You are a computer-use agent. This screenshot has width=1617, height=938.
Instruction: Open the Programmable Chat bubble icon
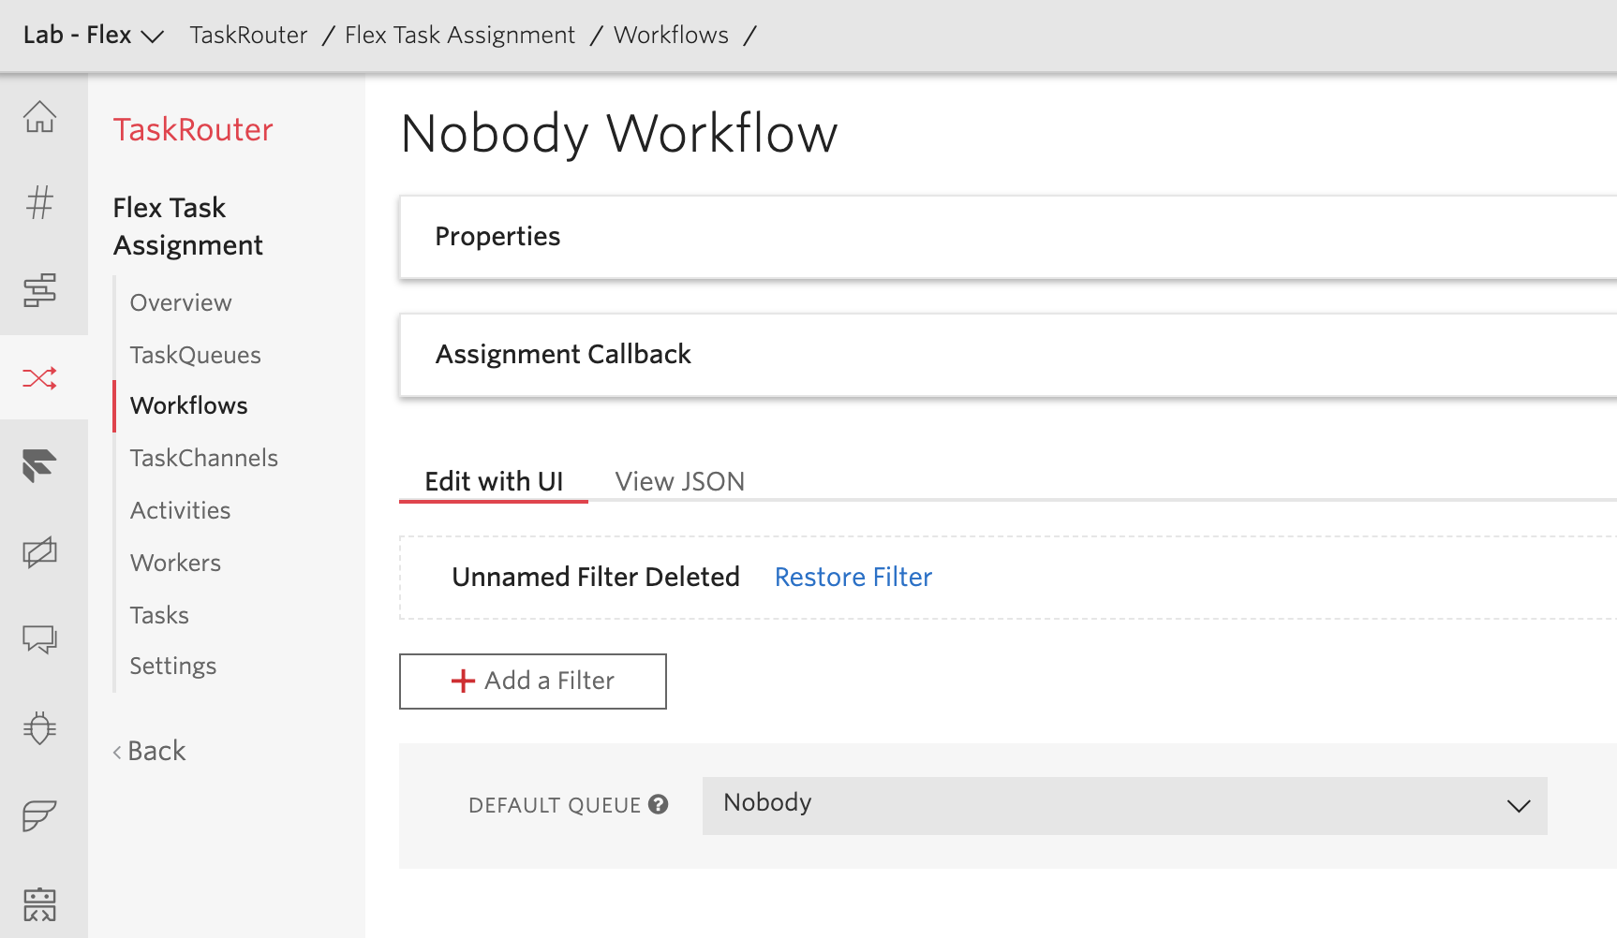(39, 639)
